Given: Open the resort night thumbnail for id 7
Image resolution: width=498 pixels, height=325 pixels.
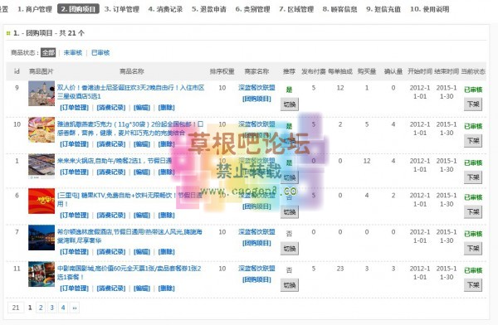Looking at the screenshot, I should 41,237.
